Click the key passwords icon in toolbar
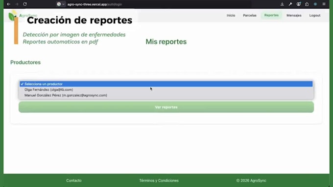 click(290, 4)
